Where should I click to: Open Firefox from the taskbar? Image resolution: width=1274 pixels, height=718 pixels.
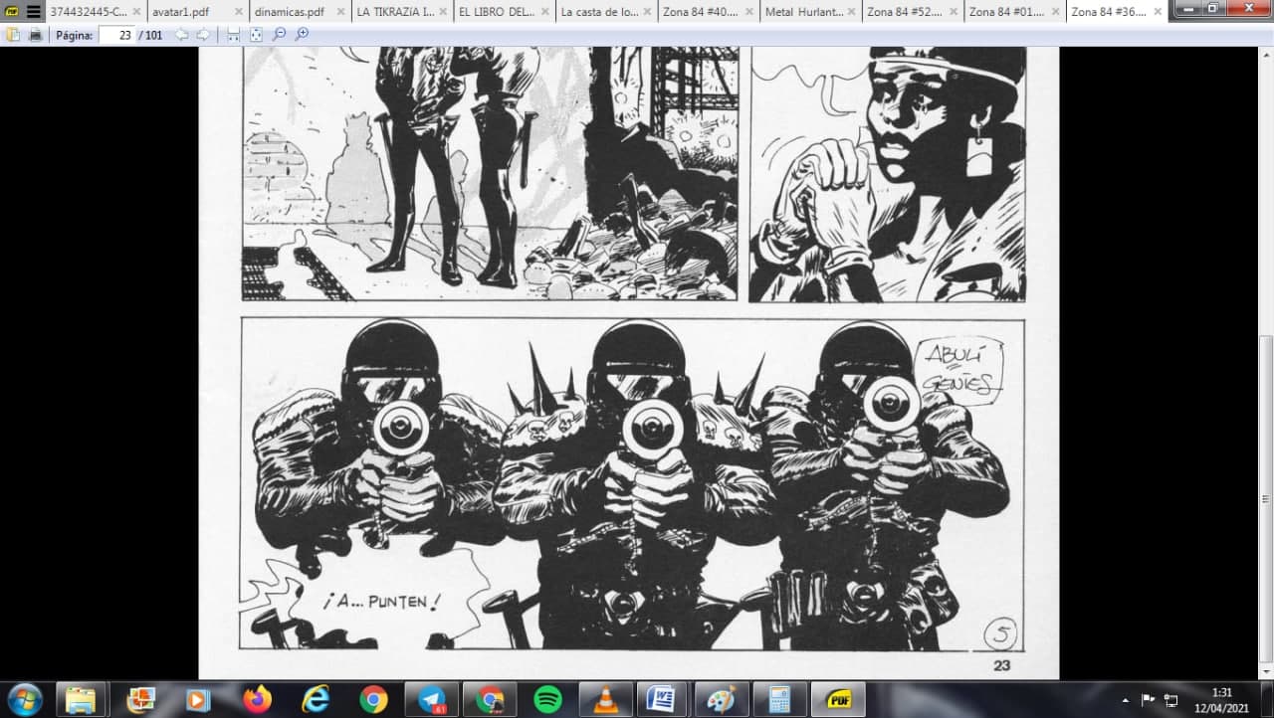pyautogui.click(x=257, y=699)
